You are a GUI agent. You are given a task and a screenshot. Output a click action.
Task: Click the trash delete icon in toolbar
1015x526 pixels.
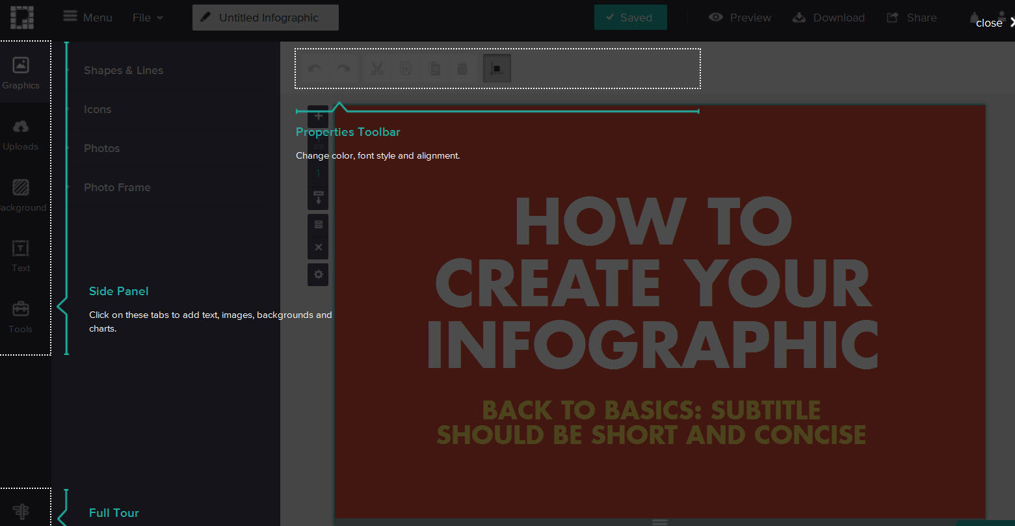[x=462, y=68]
